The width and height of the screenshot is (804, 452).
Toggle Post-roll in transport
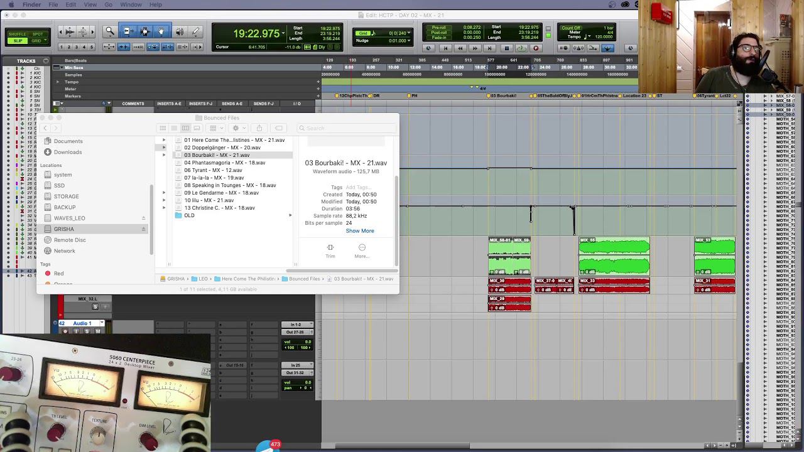[x=439, y=33]
